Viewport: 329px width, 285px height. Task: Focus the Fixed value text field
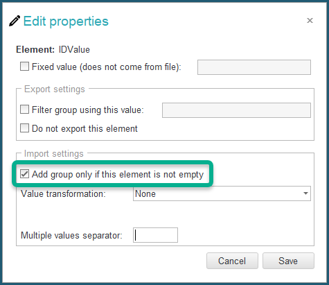(x=254, y=67)
